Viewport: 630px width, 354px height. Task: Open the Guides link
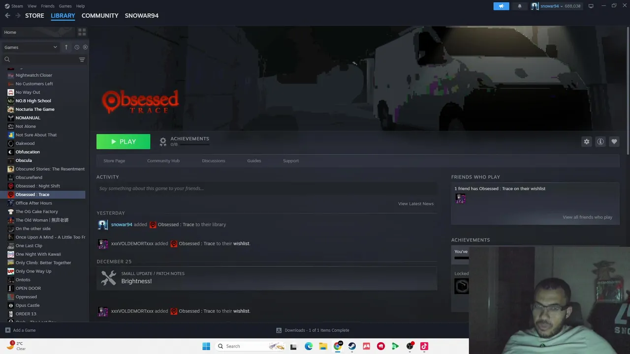[x=254, y=161]
